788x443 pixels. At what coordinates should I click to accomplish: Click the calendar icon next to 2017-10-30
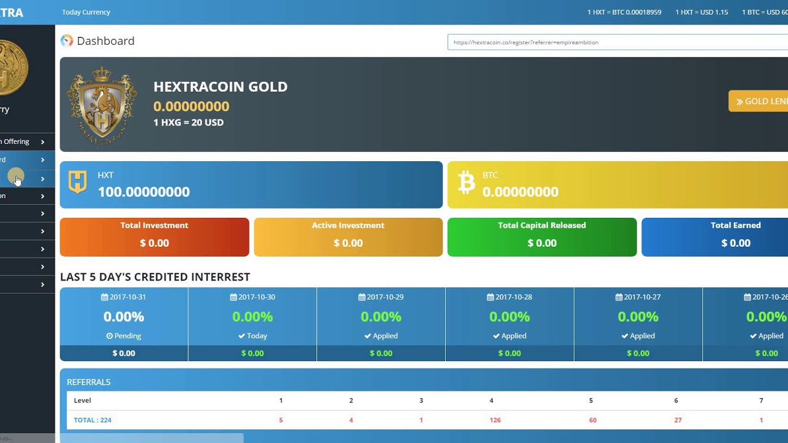tap(233, 297)
